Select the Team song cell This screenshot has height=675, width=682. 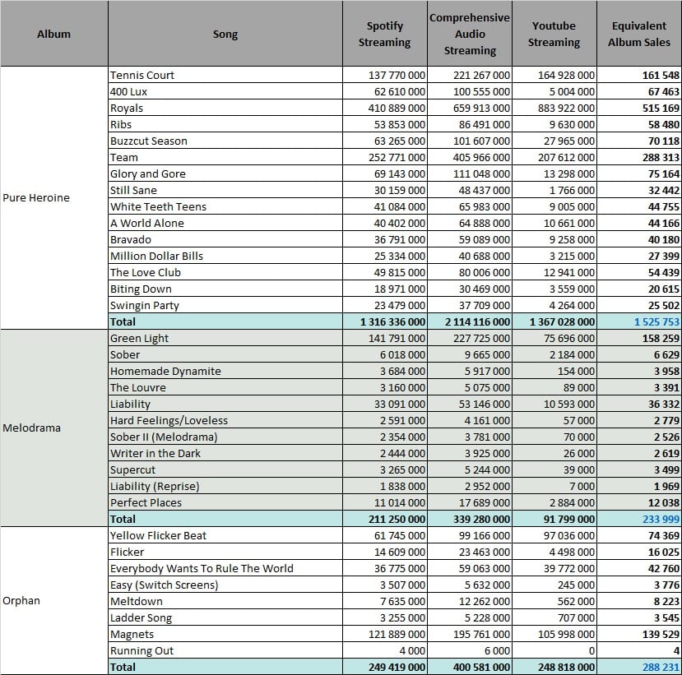[x=225, y=157]
